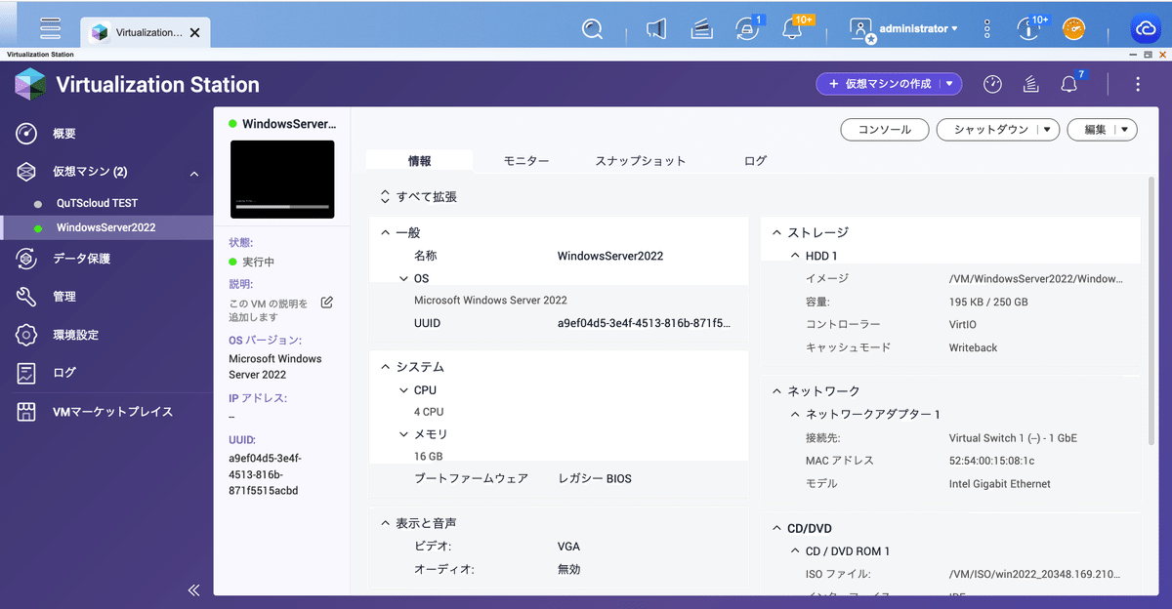Screen dimensions: 1172x609
Task: Collapse the 一般 section
Action: (x=385, y=233)
